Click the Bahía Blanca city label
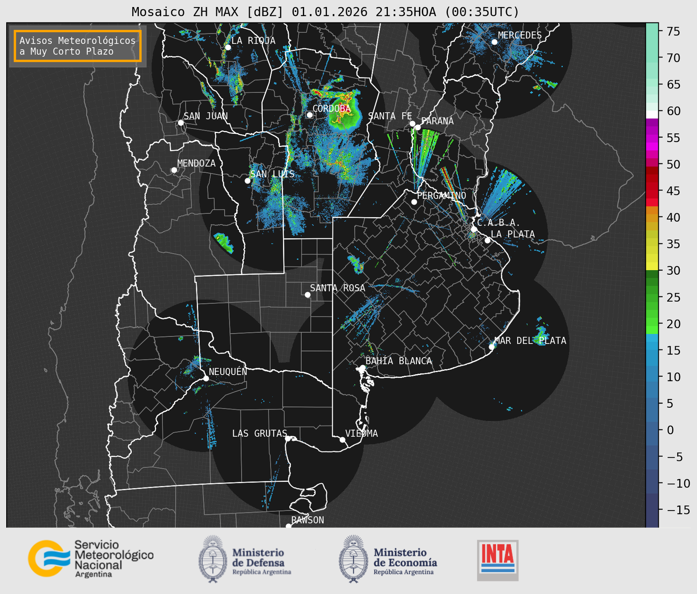Viewport: 697px width, 594px height. coord(399,361)
